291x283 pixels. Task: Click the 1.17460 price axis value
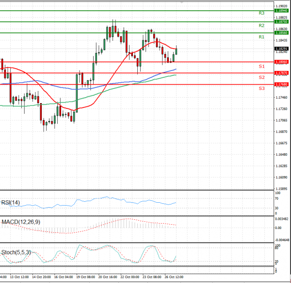(x=281, y=97)
